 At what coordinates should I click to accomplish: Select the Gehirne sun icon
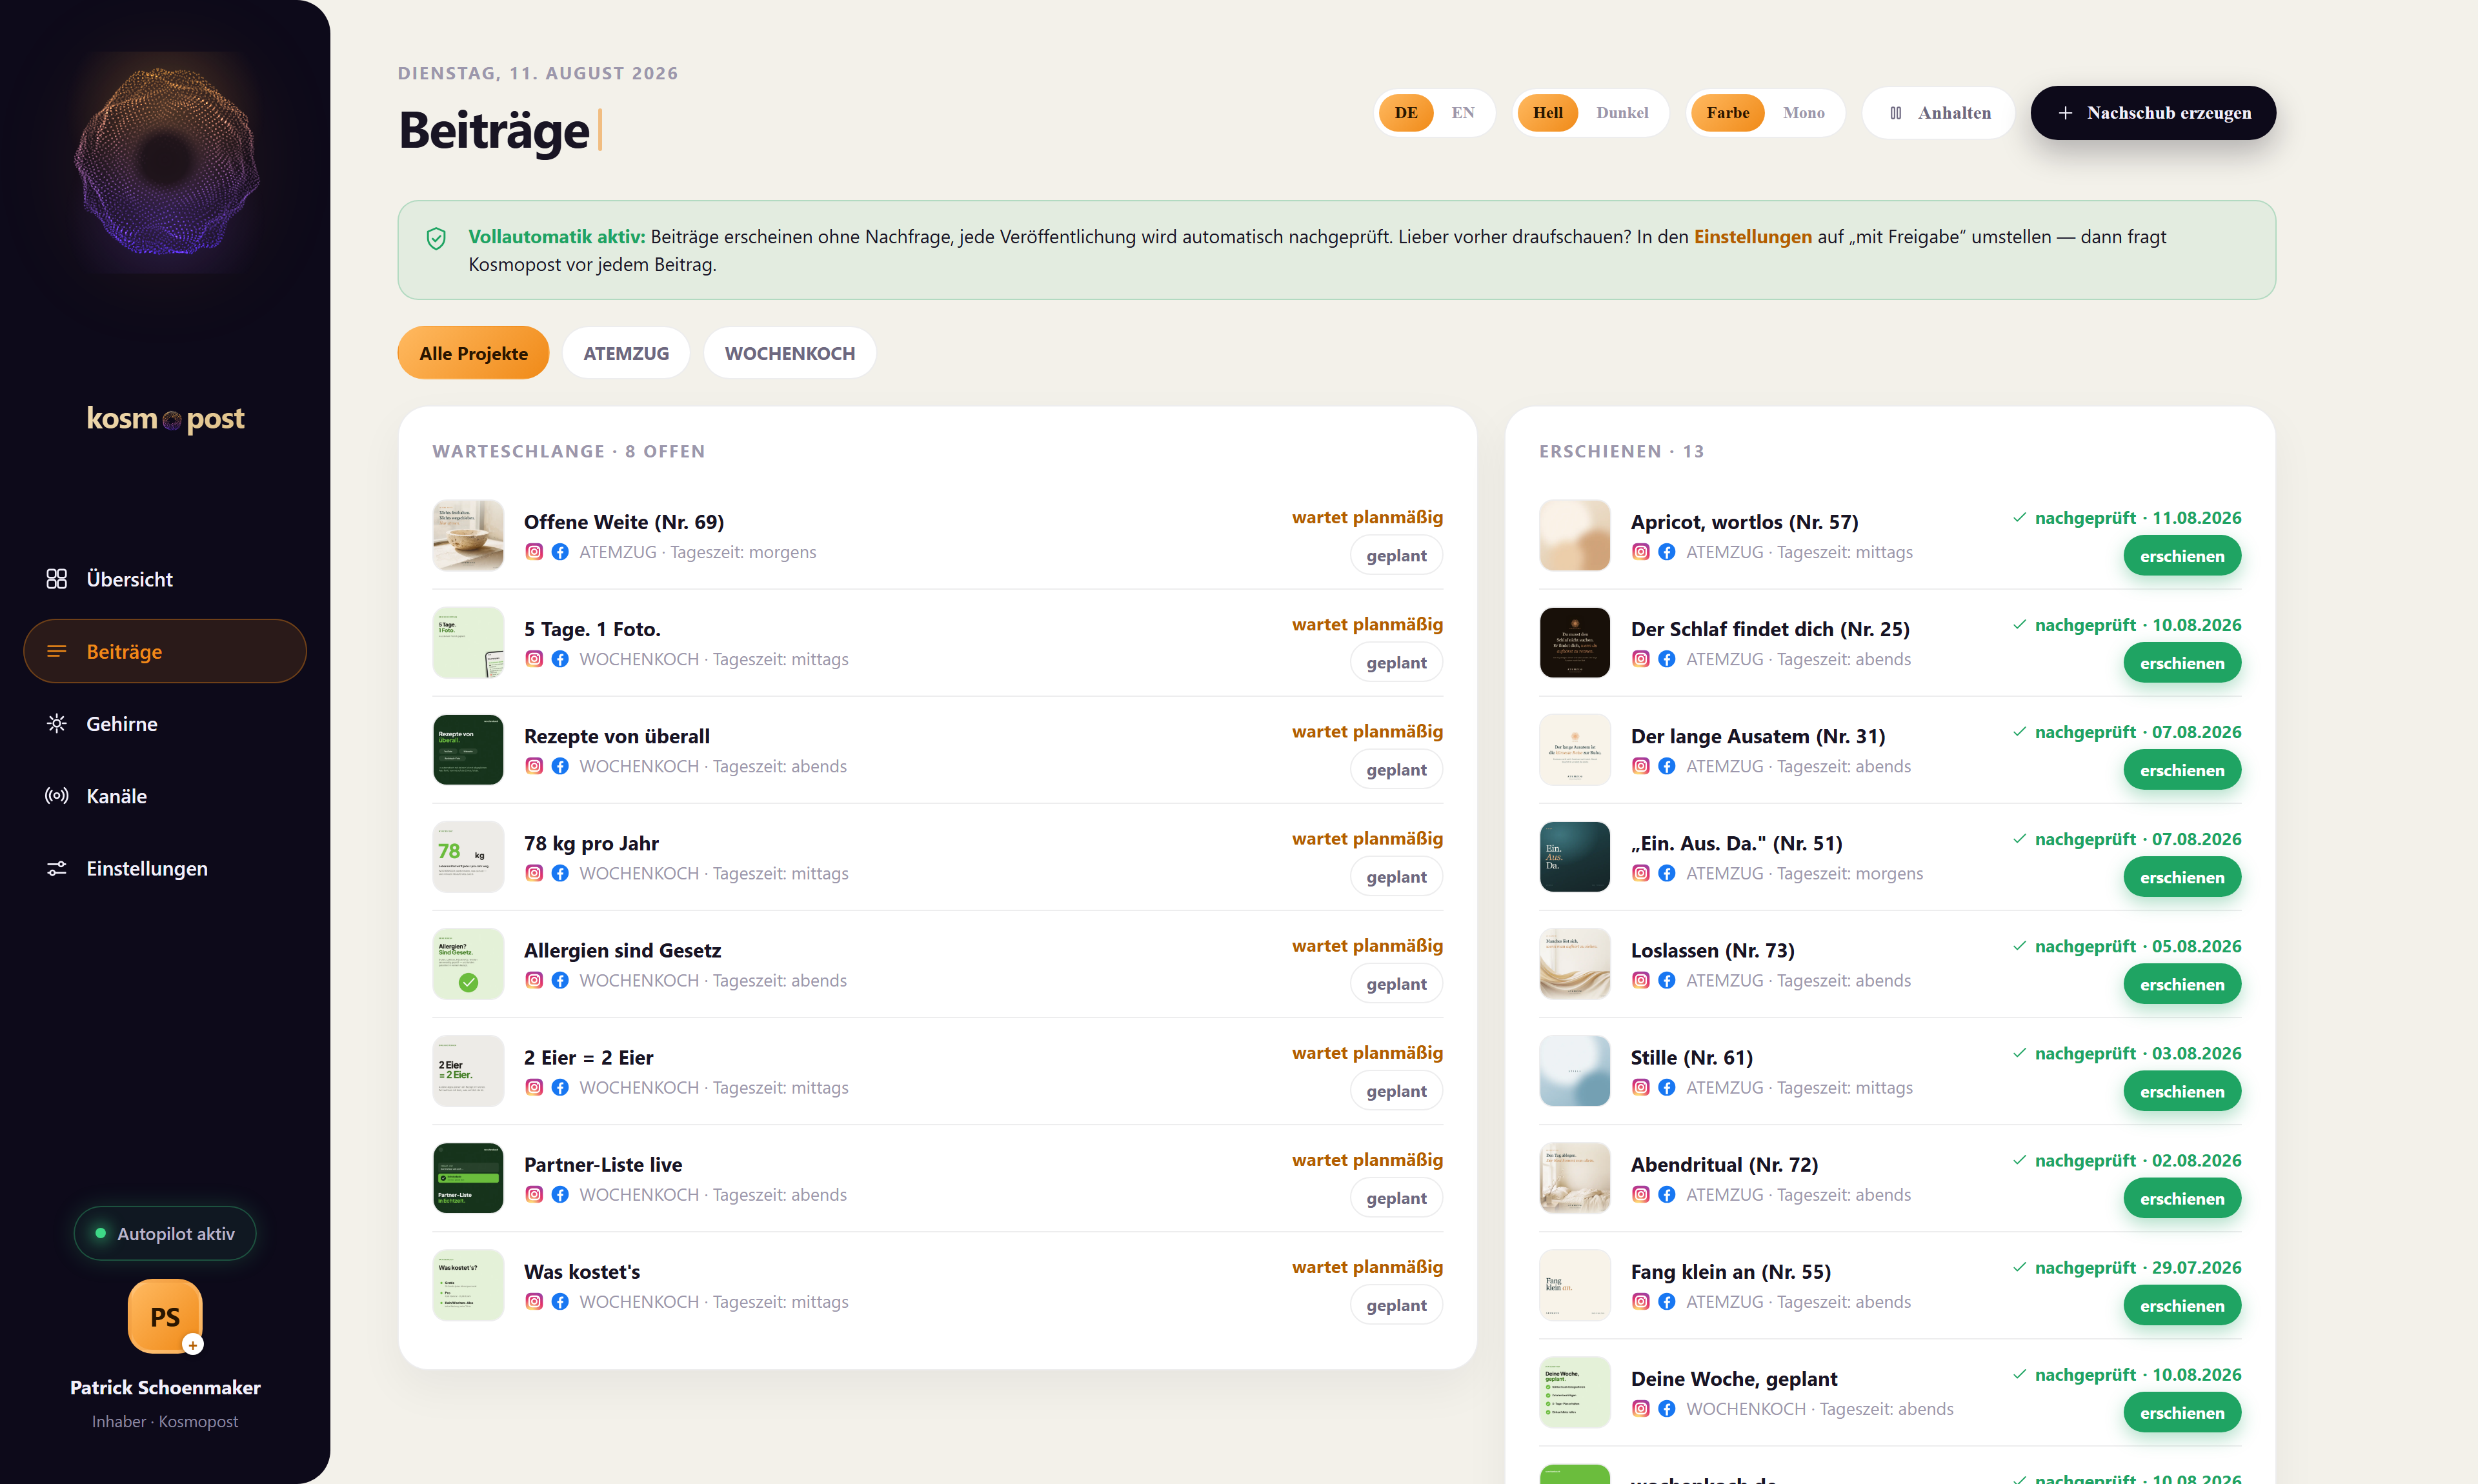click(57, 723)
